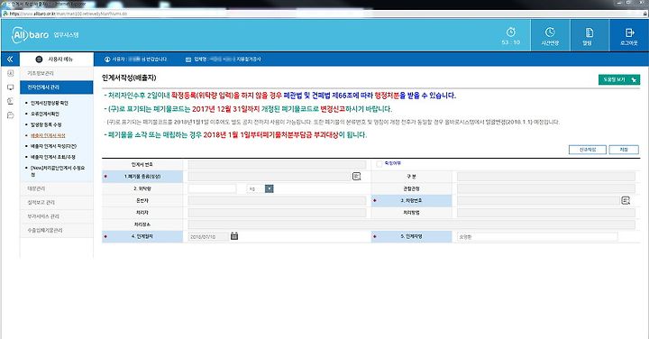Expand the 실적보고 관리 menu
This screenshot has height=339, width=649.
57,202
